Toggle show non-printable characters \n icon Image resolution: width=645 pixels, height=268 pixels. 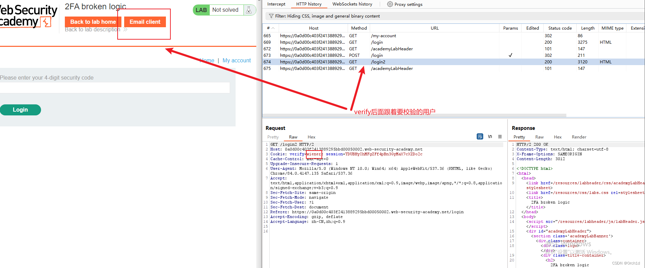coord(490,137)
